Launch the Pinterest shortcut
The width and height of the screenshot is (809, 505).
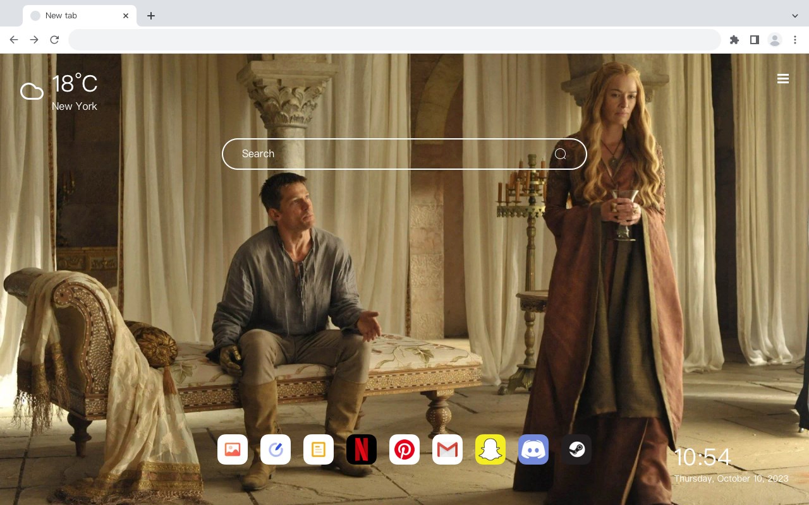click(404, 449)
